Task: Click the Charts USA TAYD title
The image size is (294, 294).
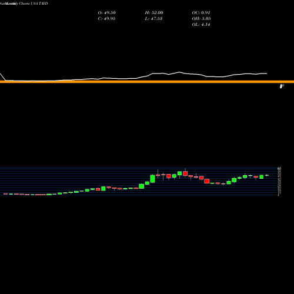Action: (34, 4)
